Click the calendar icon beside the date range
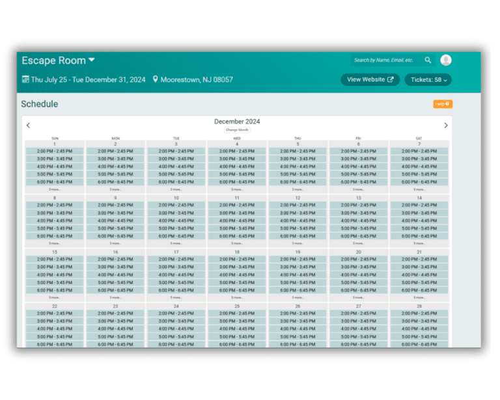The image size is (500, 400). 25,79
